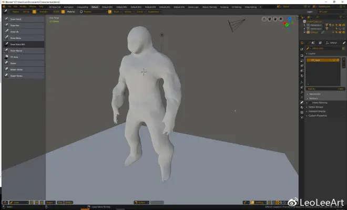Toggle viewport overlays button

pyautogui.click(x=252, y=203)
